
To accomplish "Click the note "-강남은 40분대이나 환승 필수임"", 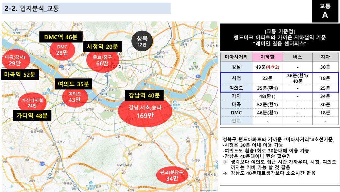I will [257, 156].
